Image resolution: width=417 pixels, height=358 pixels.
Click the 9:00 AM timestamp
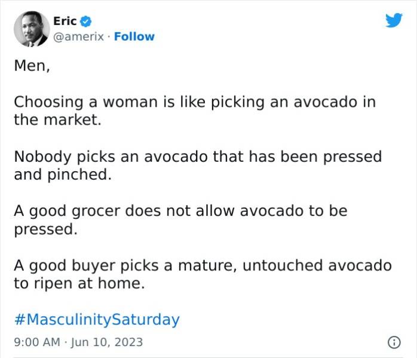click(x=37, y=342)
